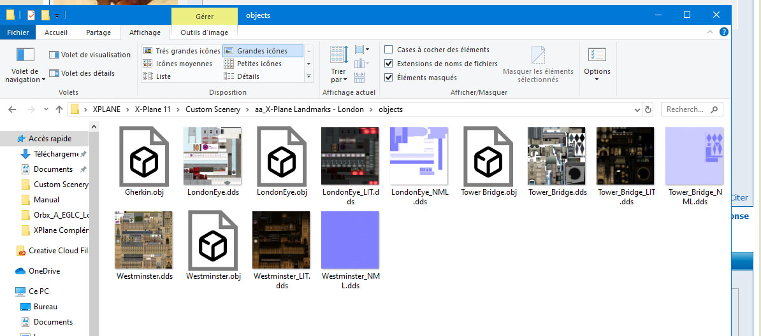Click the size all columns to fit icon
Image resolution: width=761 pixels, height=336 pixels.
pyautogui.click(x=359, y=77)
